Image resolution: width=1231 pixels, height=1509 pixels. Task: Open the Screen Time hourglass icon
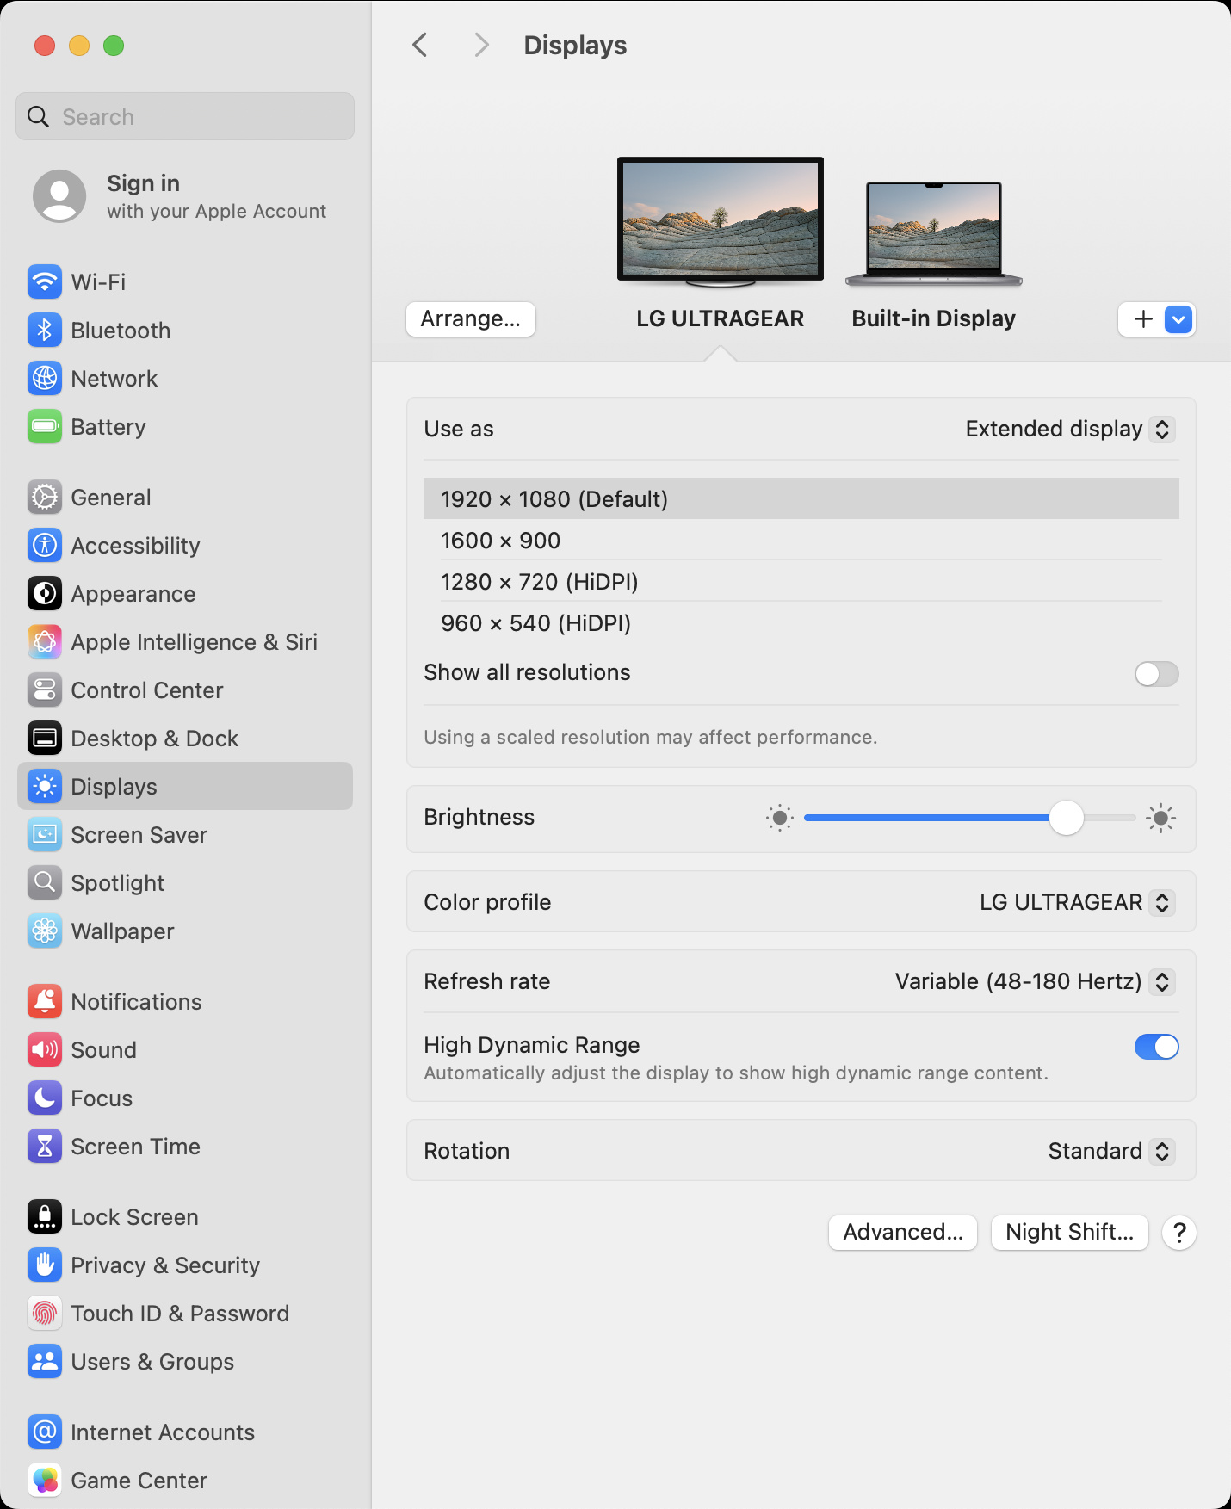(45, 1146)
